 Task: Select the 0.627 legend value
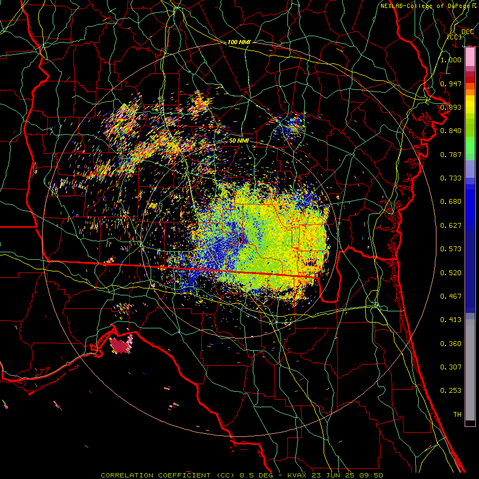pos(451,226)
